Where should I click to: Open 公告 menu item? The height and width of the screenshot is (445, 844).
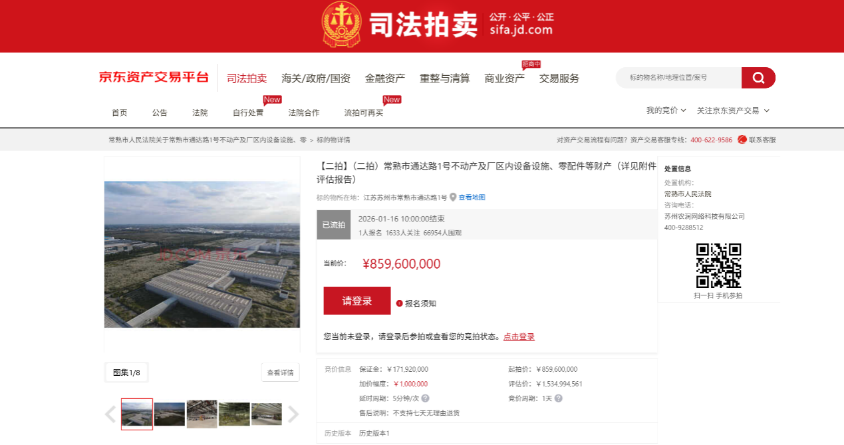click(160, 113)
